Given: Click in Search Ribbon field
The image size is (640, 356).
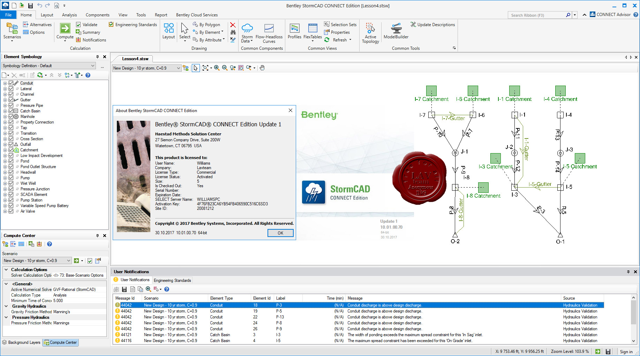Looking at the screenshot, I should pyautogui.click(x=537, y=15).
